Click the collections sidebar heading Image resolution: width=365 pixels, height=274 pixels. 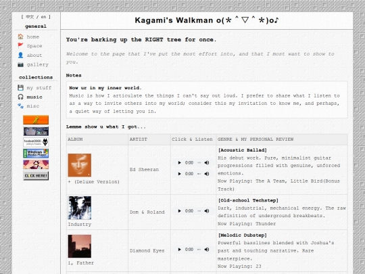coord(36,77)
